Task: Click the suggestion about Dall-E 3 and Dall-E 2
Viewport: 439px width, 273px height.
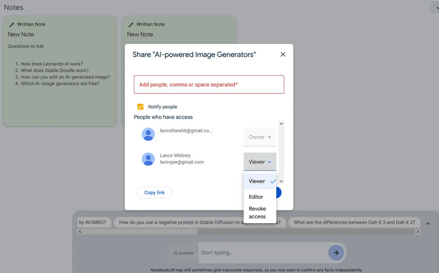Action: pos(354,222)
